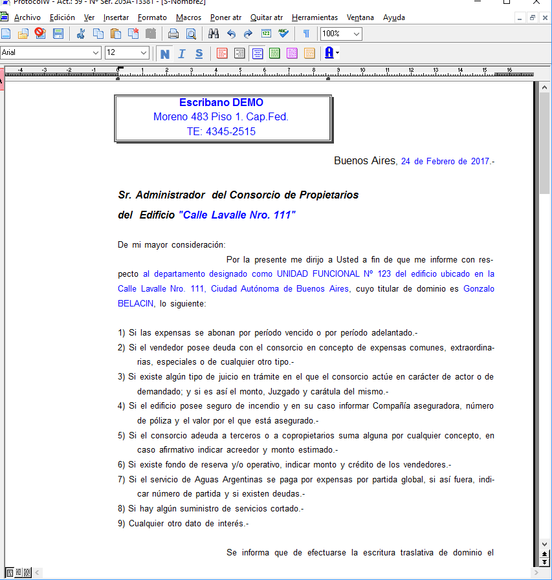
Task: Paste from clipboard using the toolbar icon
Action: (x=115, y=34)
